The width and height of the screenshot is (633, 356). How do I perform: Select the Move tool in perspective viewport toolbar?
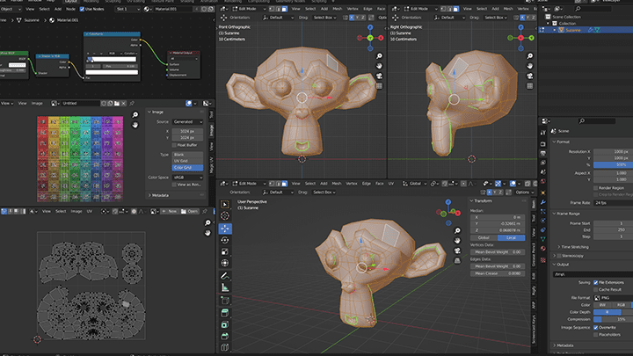point(225,229)
